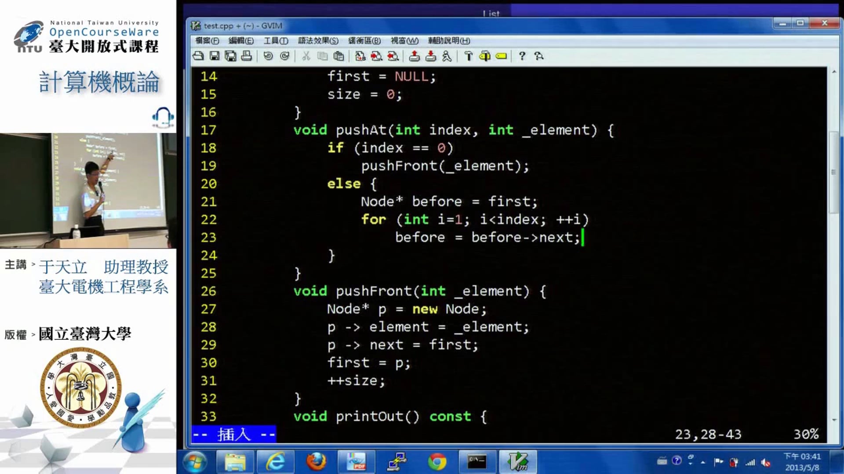Click the Jump to tag yellow icon

pyautogui.click(x=501, y=56)
